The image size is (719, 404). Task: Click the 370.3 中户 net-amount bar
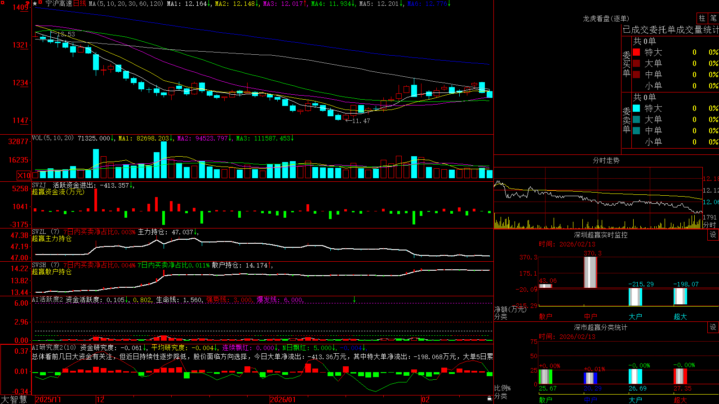click(590, 272)
